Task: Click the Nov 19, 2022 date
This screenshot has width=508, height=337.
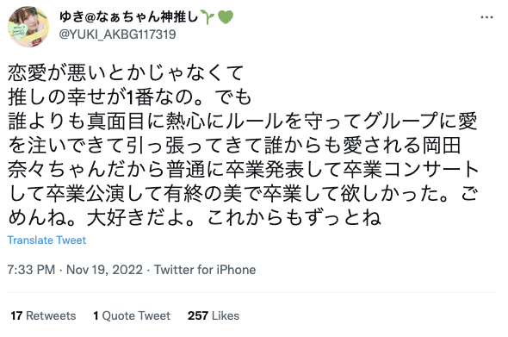Action: click(104, 270)
